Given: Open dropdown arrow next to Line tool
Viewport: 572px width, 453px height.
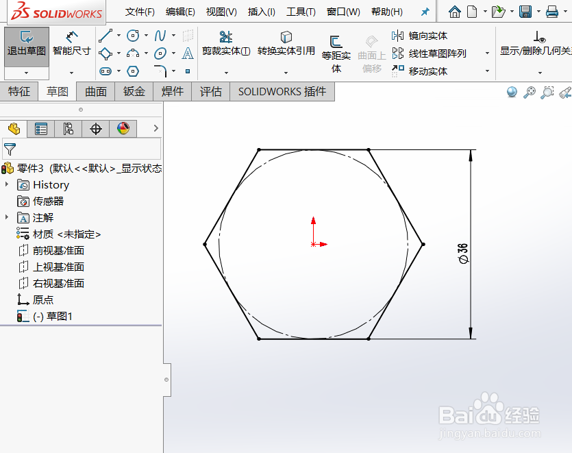Looking at the screenshot, I should pos(119,36).
